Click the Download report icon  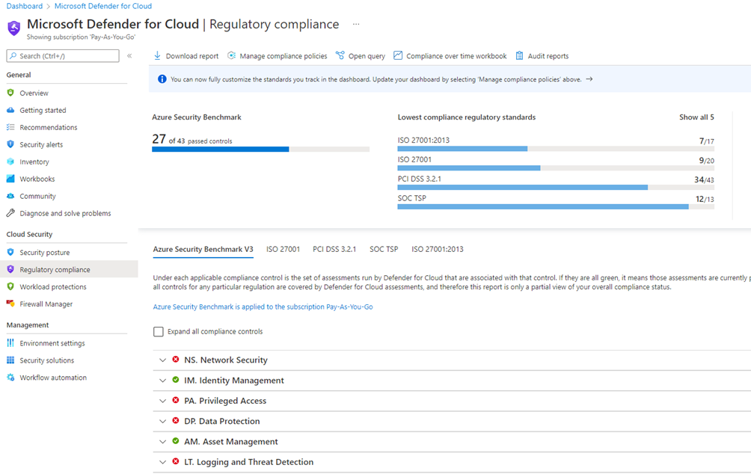pyautogui.click(x=157, y=56)
